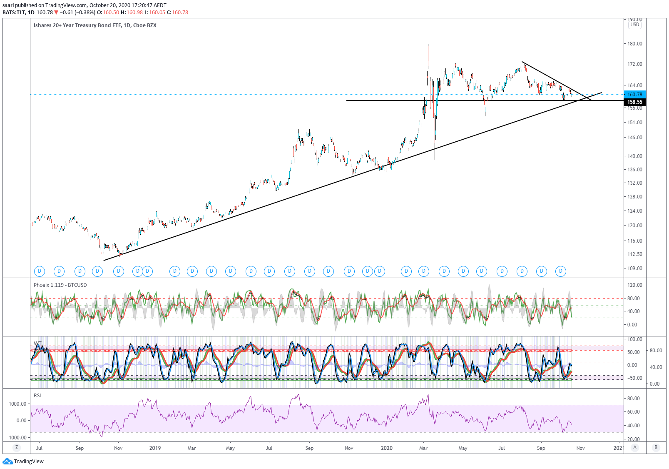
Task: Open the USD currency label
Action: pos(635,25)
